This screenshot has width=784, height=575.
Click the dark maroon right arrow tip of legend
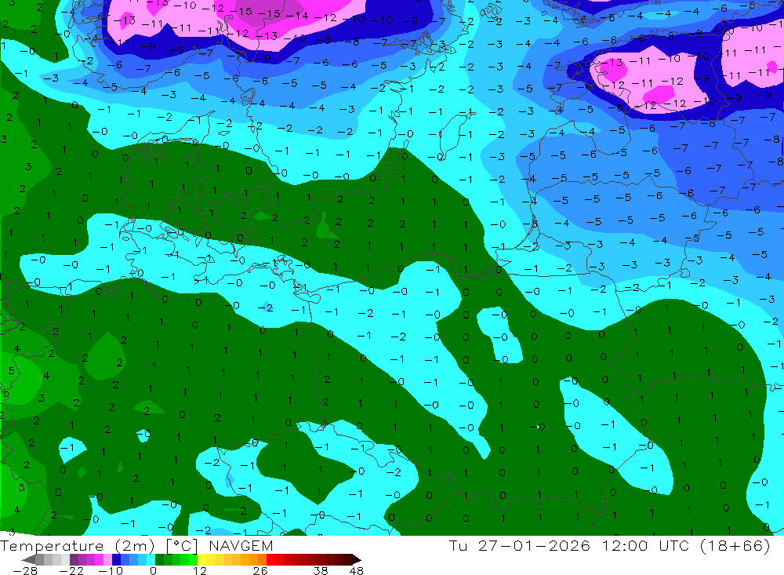click(x=357, y=559)
